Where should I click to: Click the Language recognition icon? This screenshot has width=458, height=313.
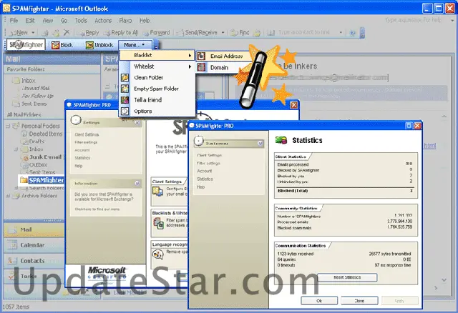click(x=158, y=254)
